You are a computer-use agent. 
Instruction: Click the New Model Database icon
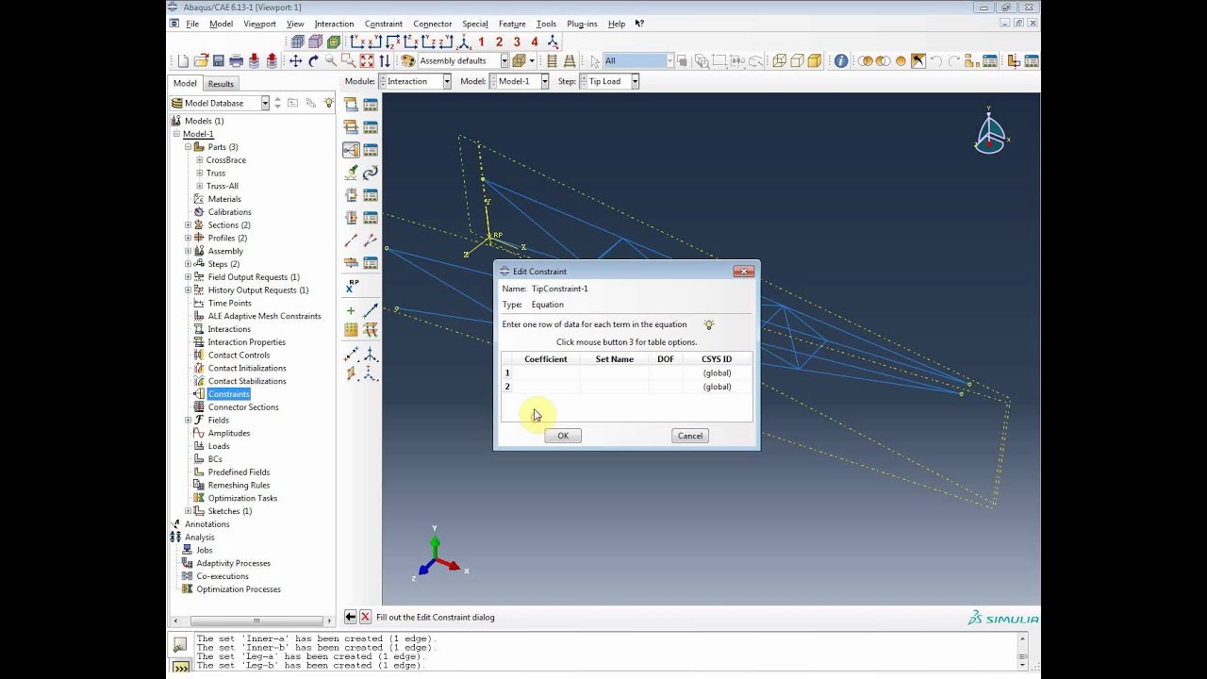click(x=184, y=60)
